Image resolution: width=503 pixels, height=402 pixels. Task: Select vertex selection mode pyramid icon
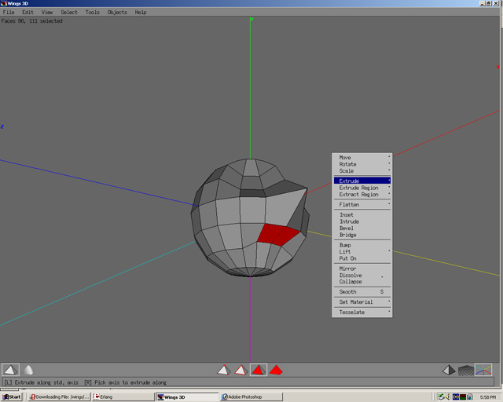[x=223, y=370]
